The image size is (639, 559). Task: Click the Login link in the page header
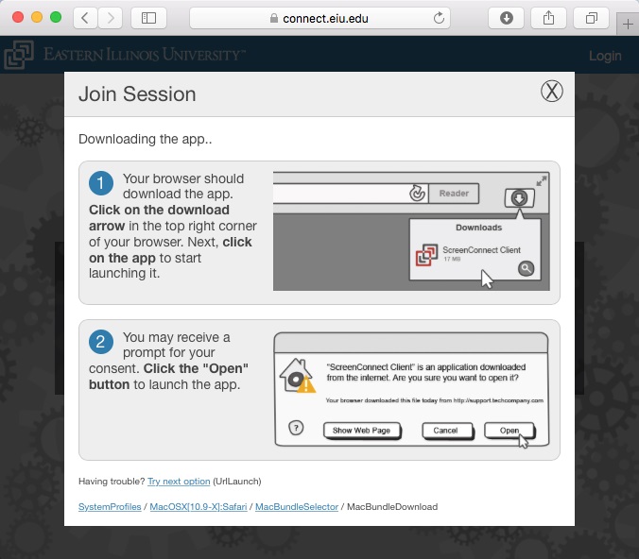(605, 56)
